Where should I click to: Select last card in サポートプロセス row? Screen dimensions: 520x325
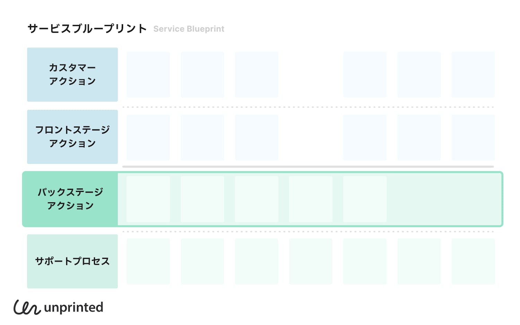coord(473,261)
